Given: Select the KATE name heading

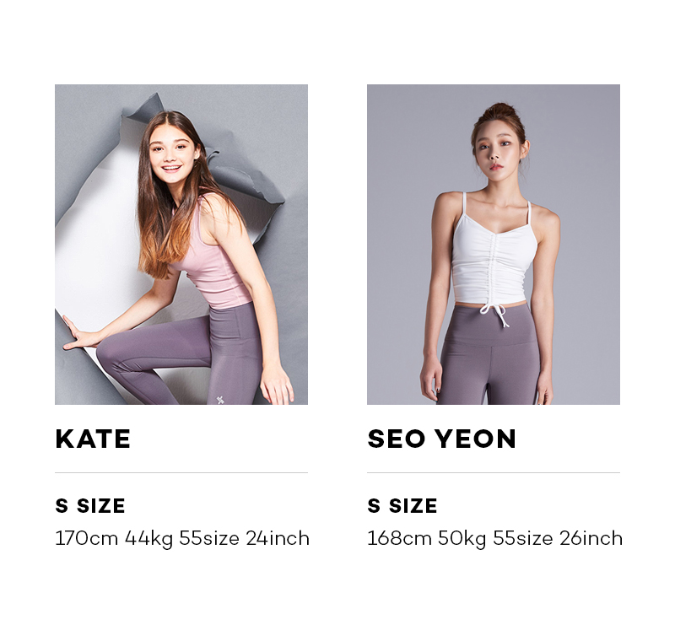Looking at the screenshot, I should (93, 439).
